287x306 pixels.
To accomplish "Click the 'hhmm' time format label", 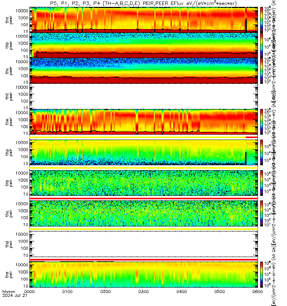I will tap(8, 292).
